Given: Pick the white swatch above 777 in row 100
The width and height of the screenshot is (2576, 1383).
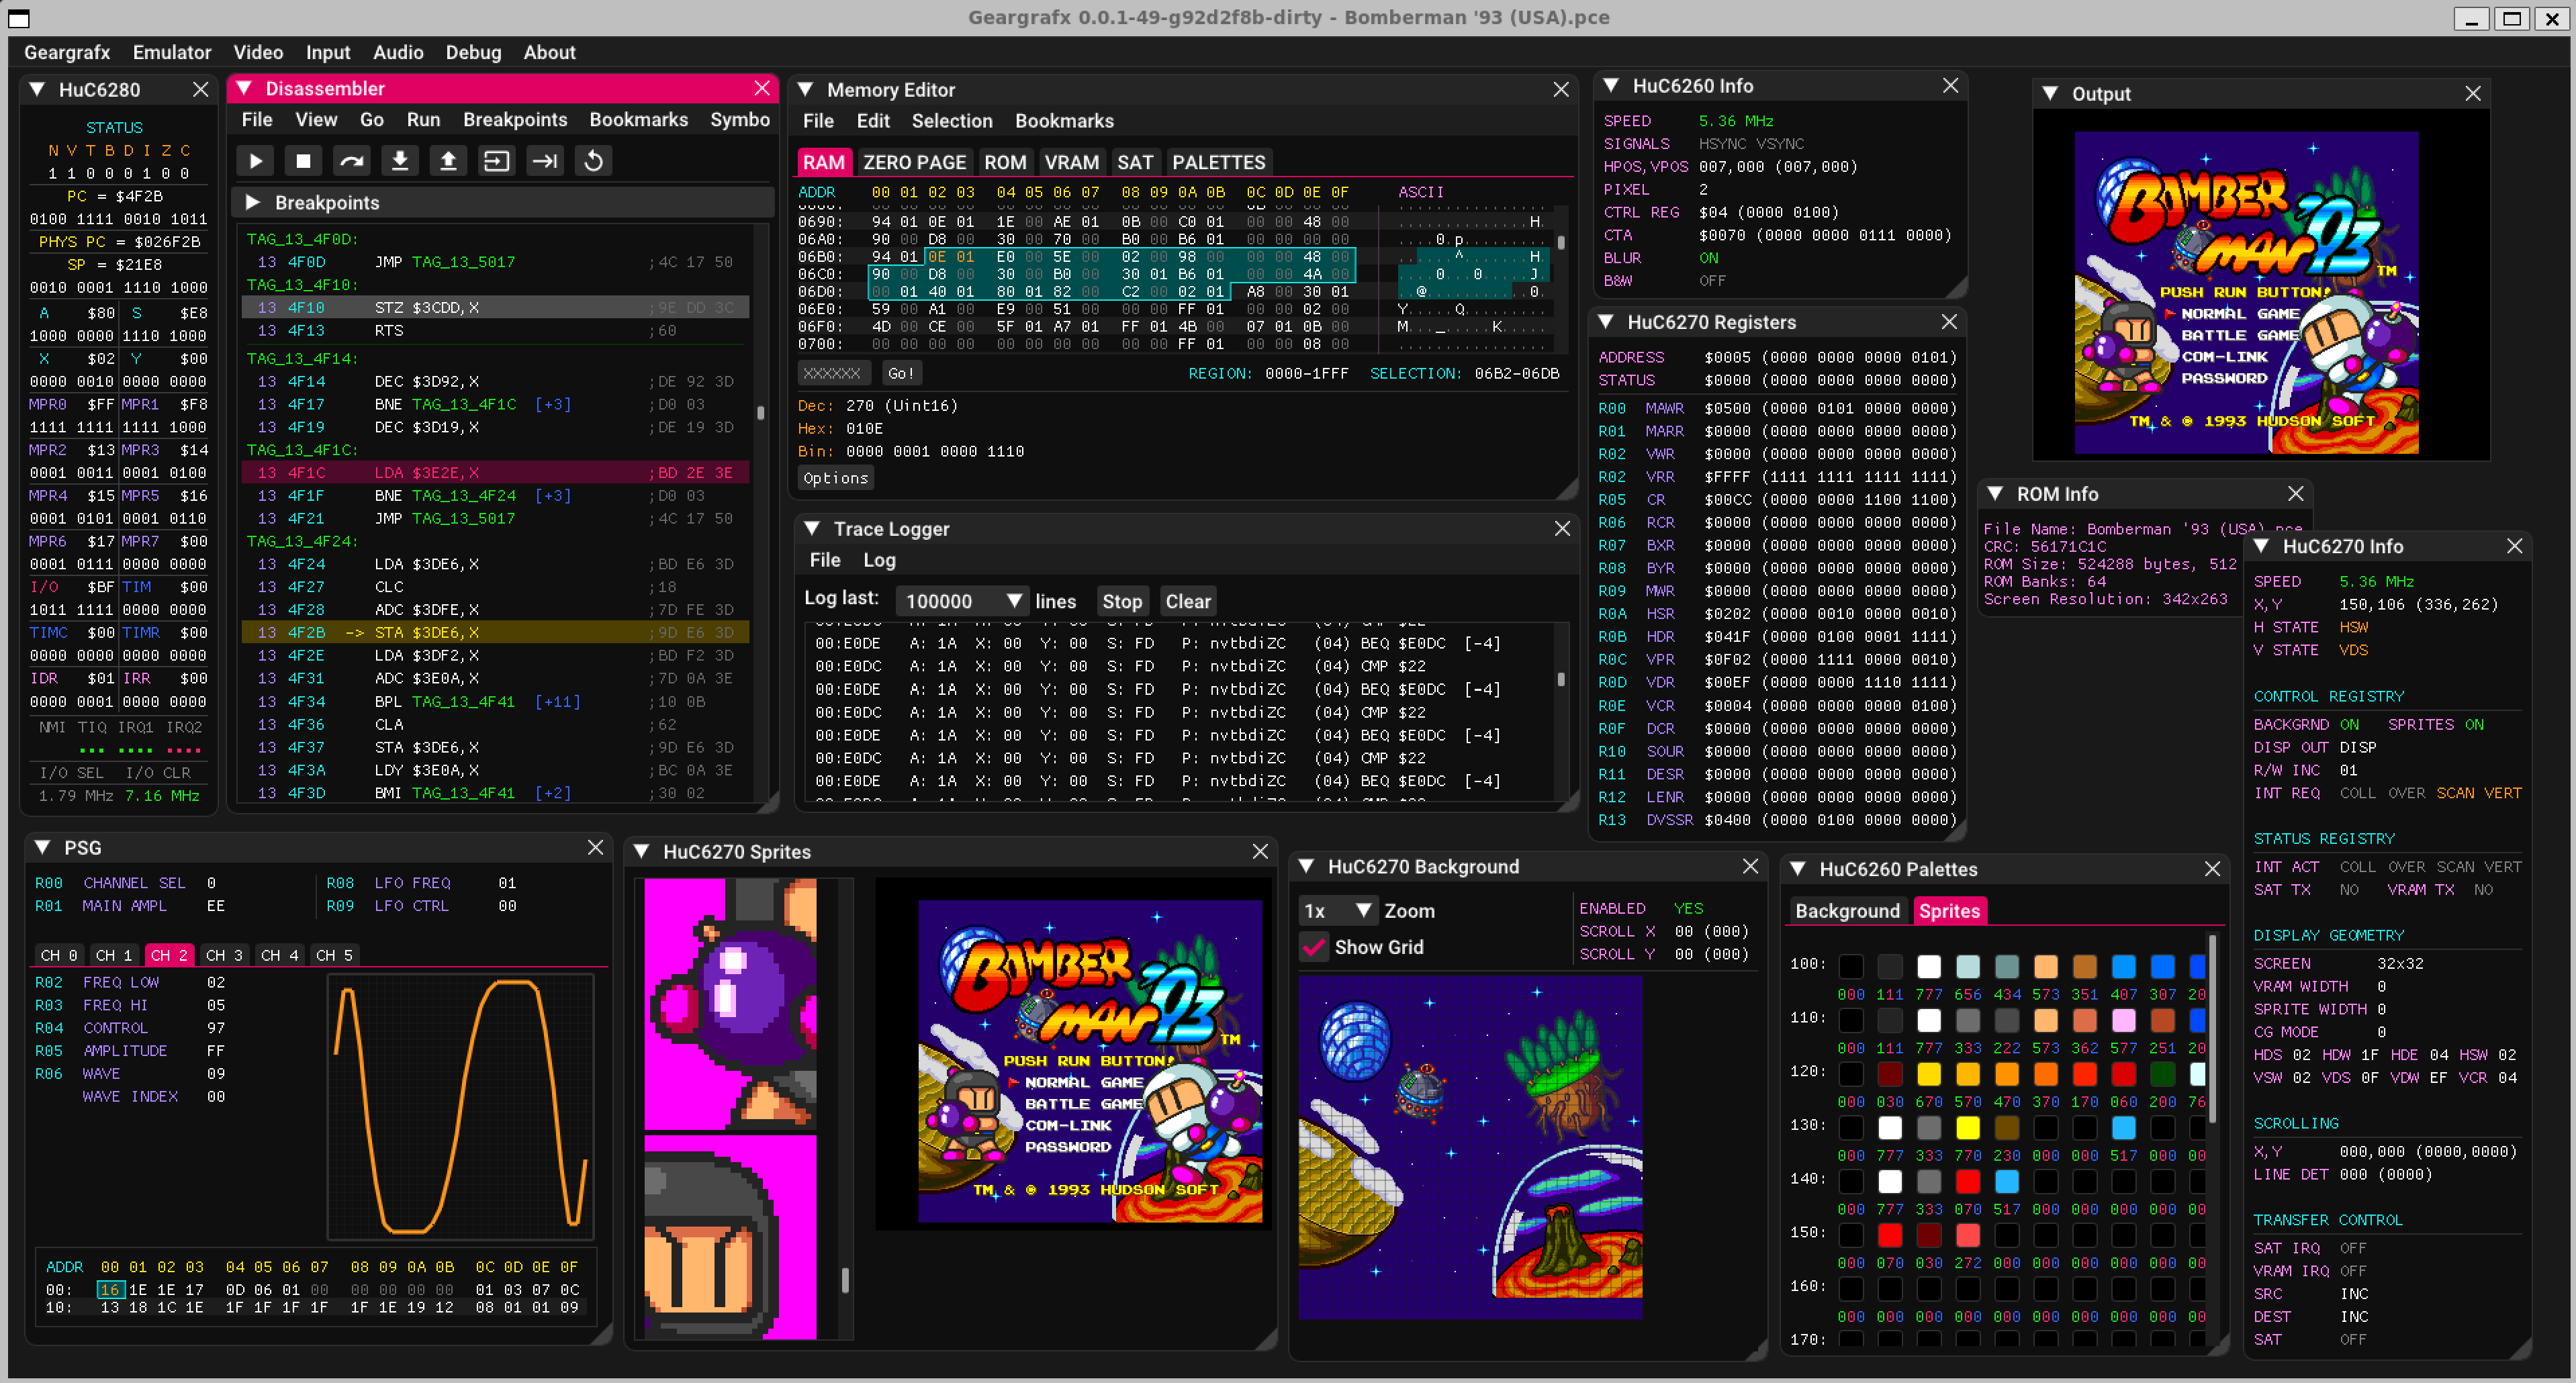Looking at the screenshot, I should tap(1929, 967).
